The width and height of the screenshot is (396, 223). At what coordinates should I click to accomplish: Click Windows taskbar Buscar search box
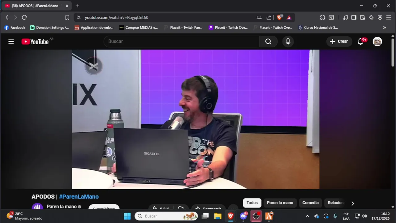166,216
